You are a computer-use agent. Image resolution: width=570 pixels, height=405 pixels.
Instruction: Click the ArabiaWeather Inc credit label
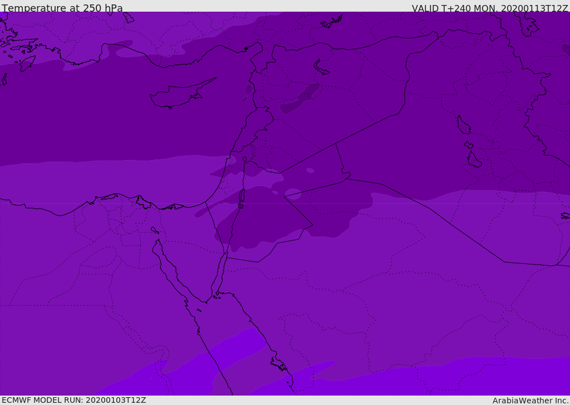click(x=530, y=401)
